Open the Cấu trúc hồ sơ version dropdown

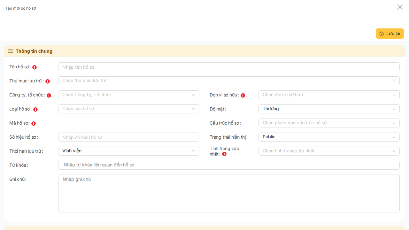[x=329, y=123]
